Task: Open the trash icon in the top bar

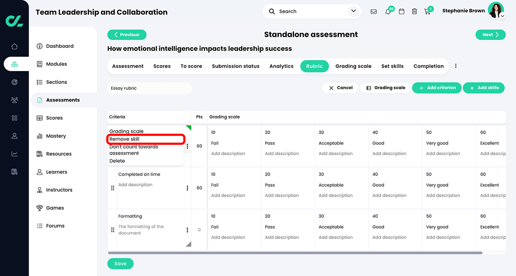Action: pyautogui.click(x=414, y=11)
